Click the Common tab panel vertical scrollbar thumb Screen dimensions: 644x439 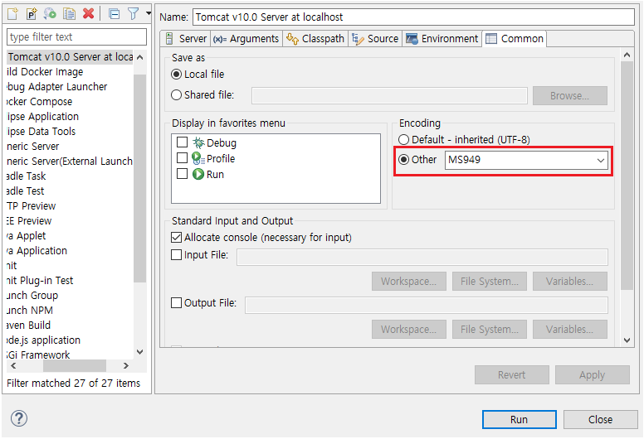tap(627, 176)
